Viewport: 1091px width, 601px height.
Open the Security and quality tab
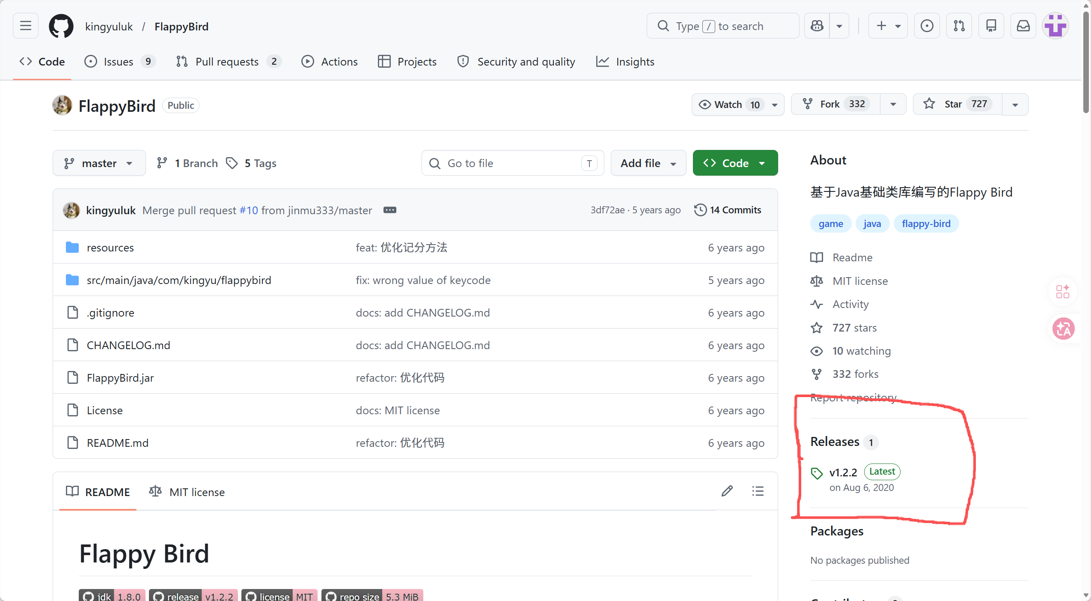[516, 62]
